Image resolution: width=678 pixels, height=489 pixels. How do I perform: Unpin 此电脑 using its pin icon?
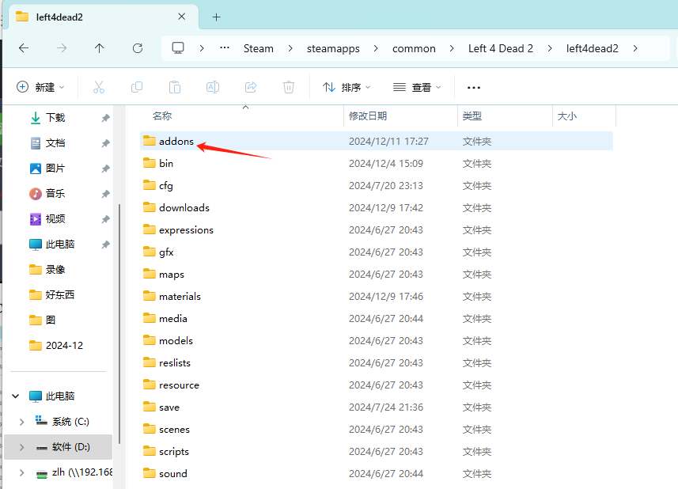point(105,244)
